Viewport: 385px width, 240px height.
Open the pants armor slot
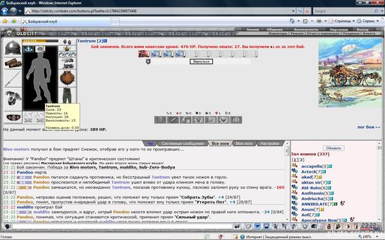coord(67,95)
